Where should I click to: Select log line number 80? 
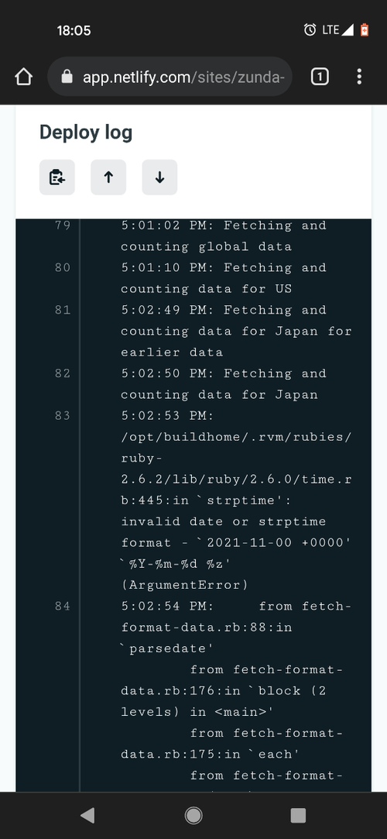point(63,267)
